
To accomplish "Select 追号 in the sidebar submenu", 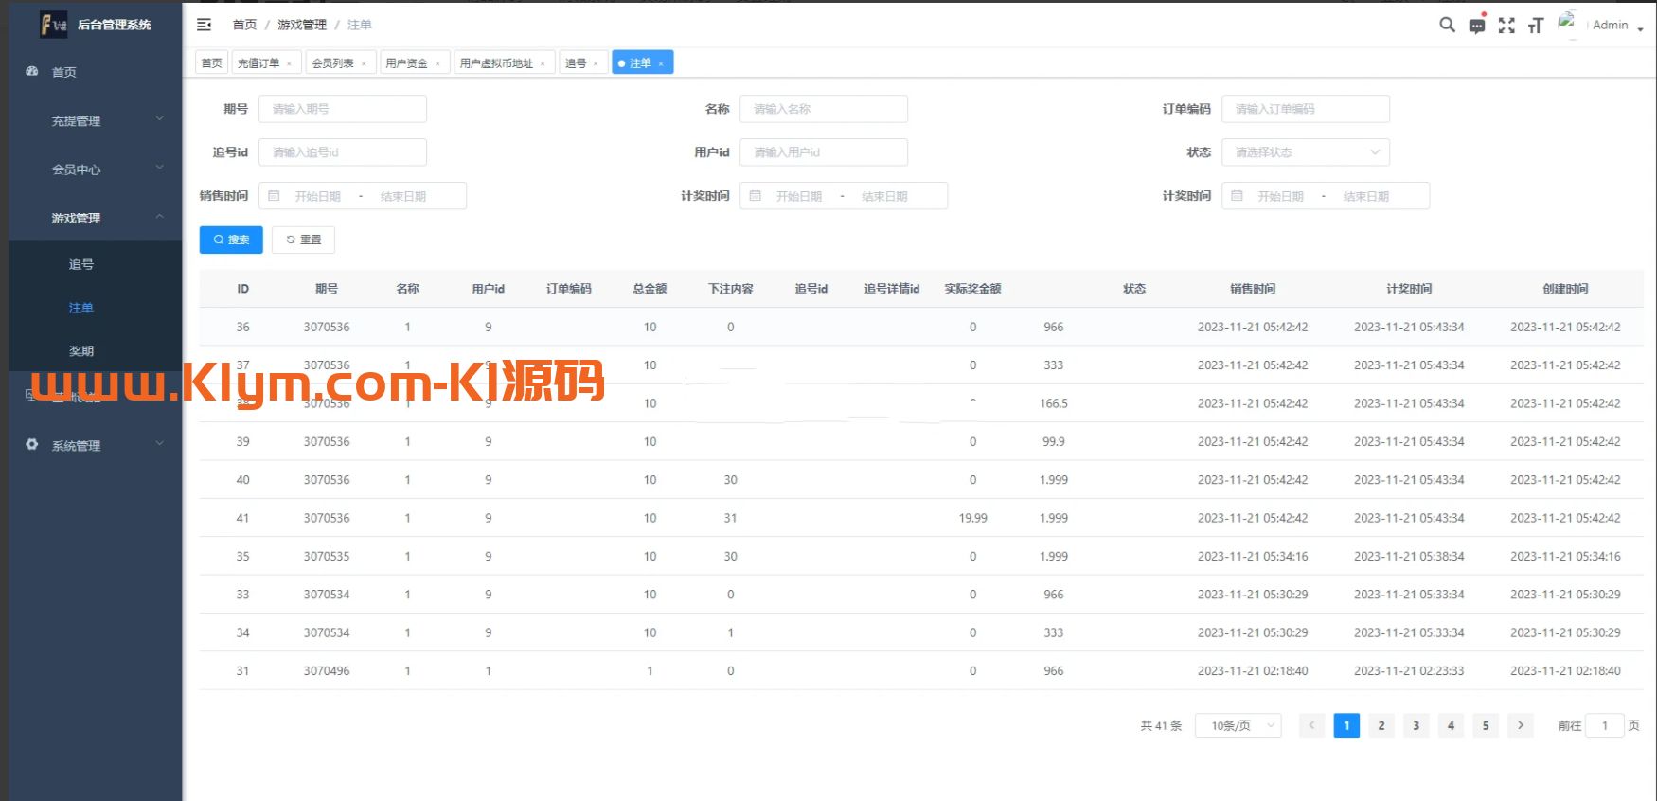I will pyautogui.click(x=81, y=265).
